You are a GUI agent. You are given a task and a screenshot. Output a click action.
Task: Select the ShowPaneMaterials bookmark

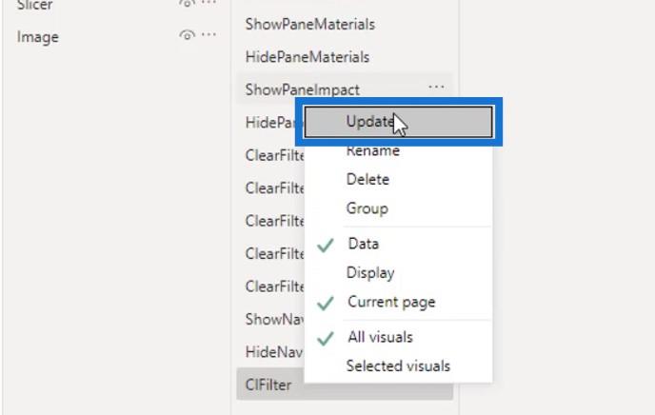[310, 24]
